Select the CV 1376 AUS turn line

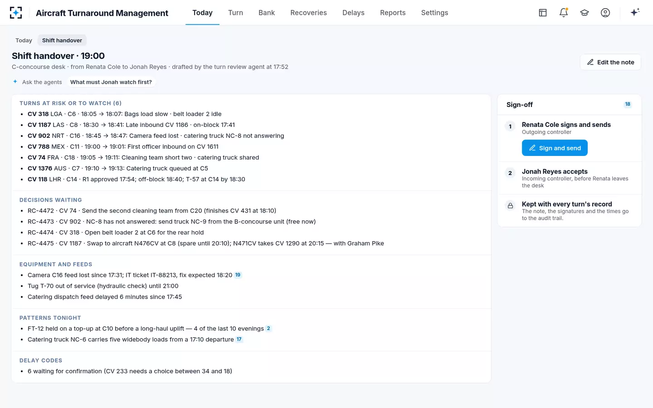point(118,169)
